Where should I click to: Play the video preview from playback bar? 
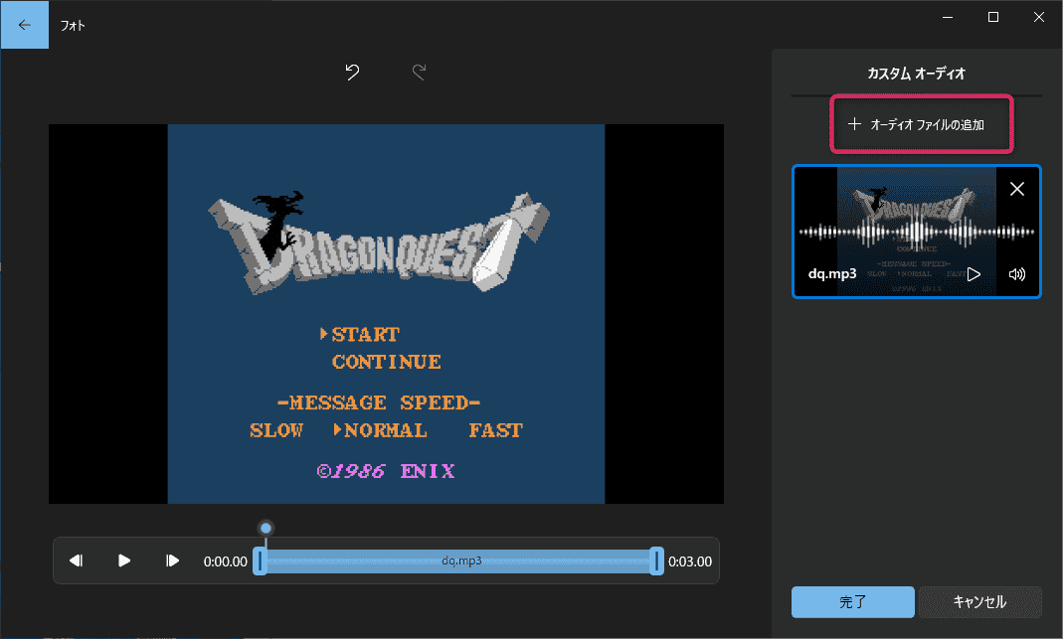pos(124,560)
